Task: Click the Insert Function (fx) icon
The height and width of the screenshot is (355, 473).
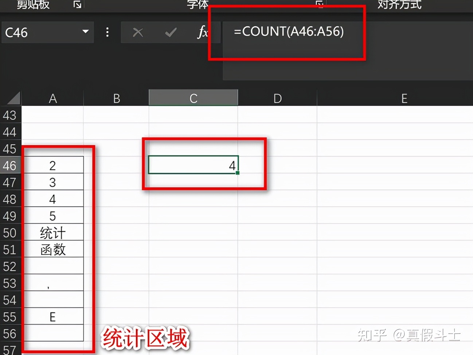Action: click(203, 32)
